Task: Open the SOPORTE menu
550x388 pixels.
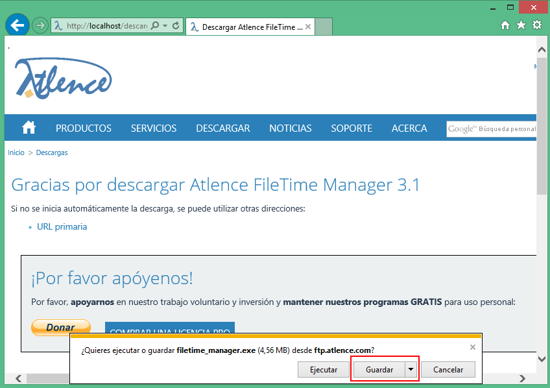Action: [352, 128]
